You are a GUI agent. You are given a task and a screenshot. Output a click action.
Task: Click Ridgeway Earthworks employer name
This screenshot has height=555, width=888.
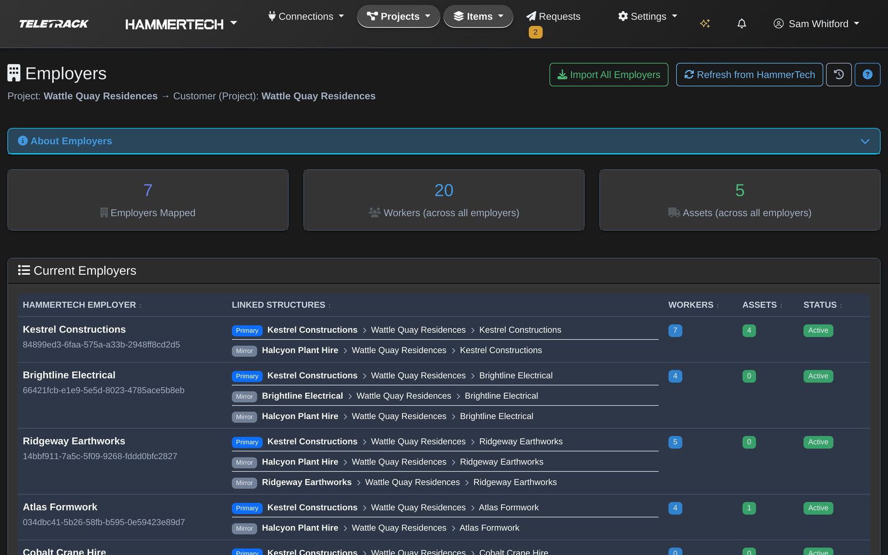click(74, 441)
